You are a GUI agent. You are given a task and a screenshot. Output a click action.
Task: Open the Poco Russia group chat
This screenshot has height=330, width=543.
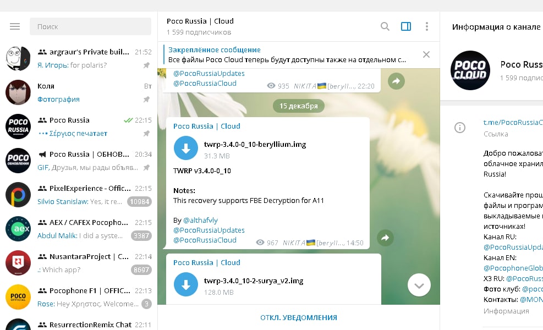coord(79,127)
